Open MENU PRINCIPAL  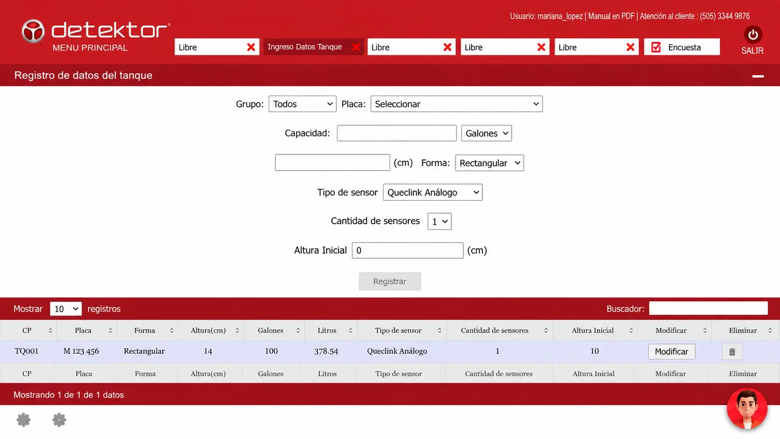[x=90, y=48]
